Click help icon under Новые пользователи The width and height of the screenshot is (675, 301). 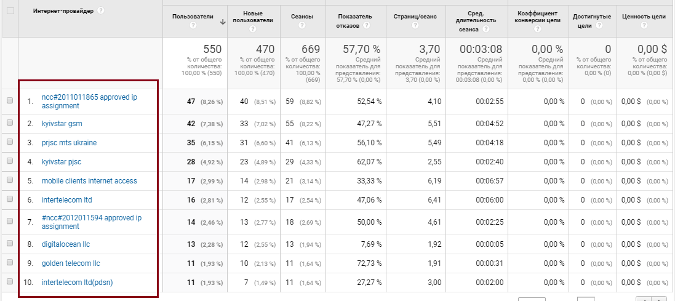[253, 29]
